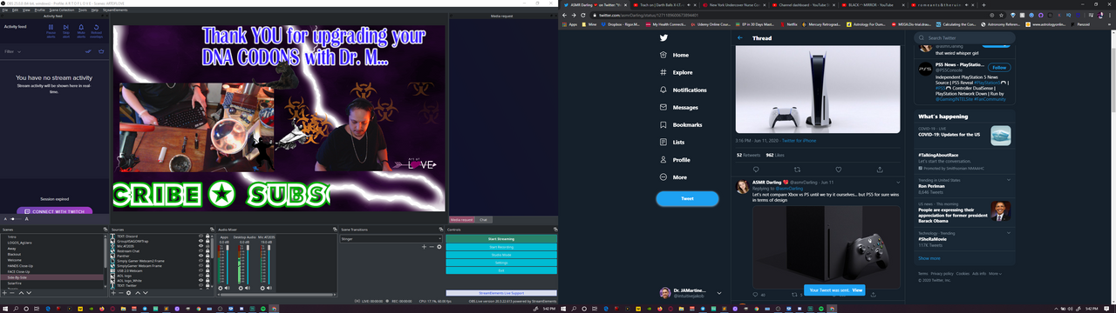Switch to the Chat tab

point(484,220)
